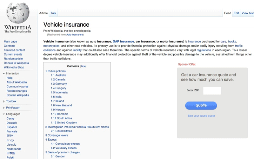Open the regulations link
Screen dimensions: 254x159
pos(204,50)
